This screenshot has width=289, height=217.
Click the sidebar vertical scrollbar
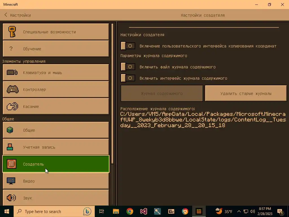coord(112,93)
